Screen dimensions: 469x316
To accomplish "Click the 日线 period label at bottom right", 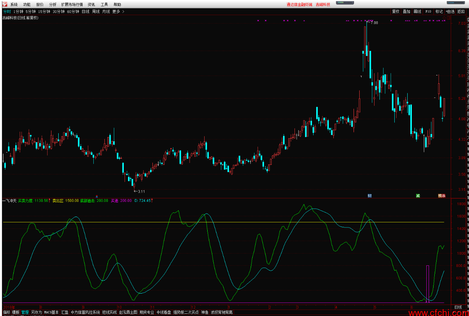I will (458, 307).
